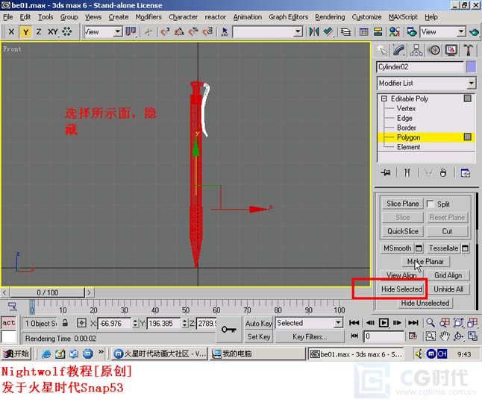
Task: Click the track bar at frame 50
Action: click(x=185, y=306)
